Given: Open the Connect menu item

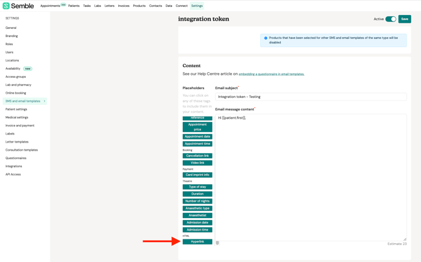Looking at the screenshot, I should pos(182,6).
